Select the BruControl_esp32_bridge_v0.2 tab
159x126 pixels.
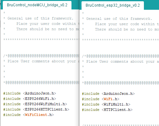pyautogui.click(x=113, y=5)
